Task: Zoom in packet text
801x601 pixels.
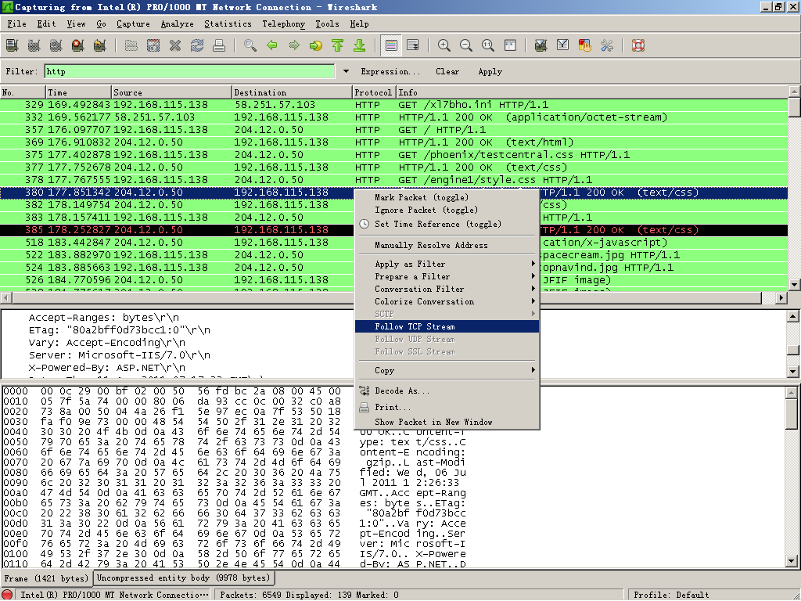Action: click(444, 45)
